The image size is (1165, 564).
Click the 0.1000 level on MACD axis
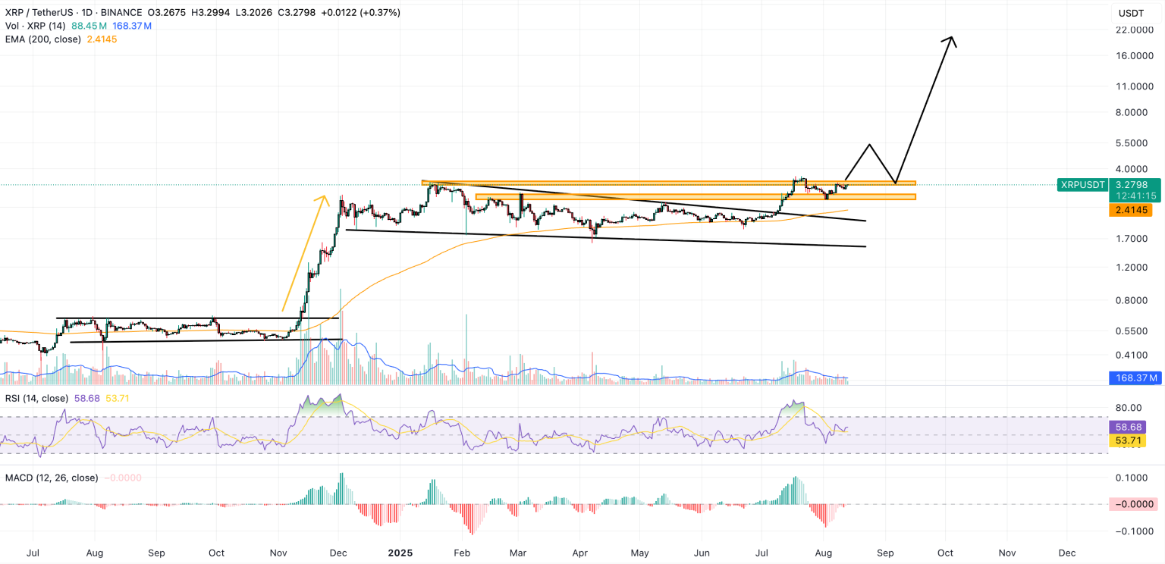[x=1131, y=478]
